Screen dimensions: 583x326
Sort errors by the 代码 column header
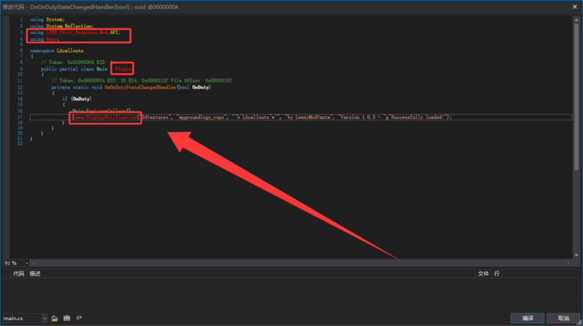click(19, 274)
